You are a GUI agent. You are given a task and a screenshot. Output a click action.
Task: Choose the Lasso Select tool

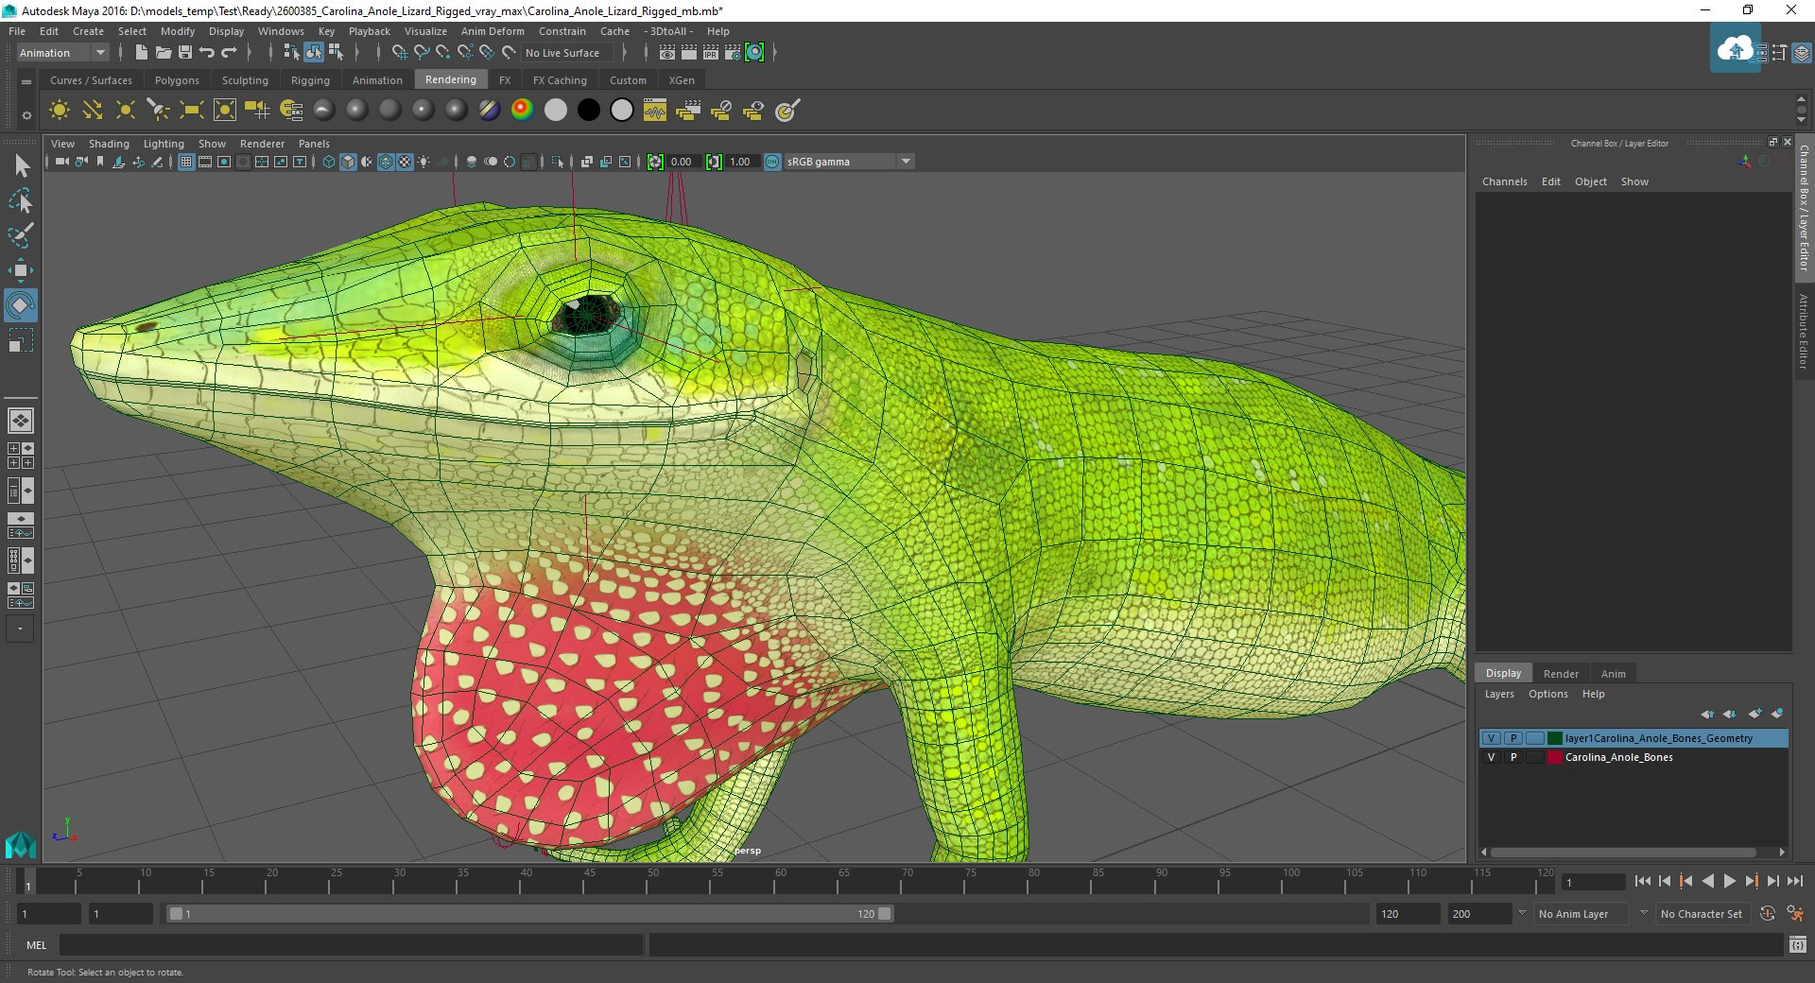pyautogui.click(x=21, y=201)
